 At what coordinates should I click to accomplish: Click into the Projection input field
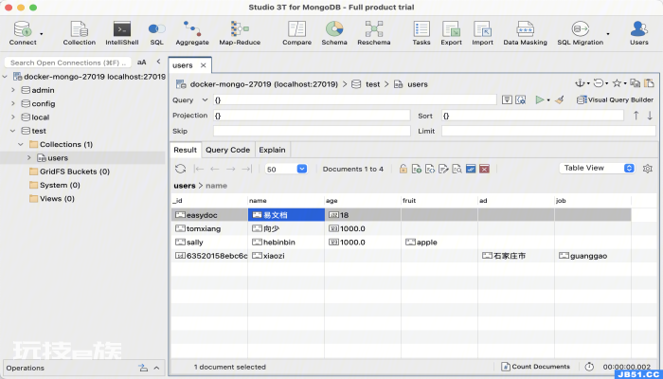312,116
